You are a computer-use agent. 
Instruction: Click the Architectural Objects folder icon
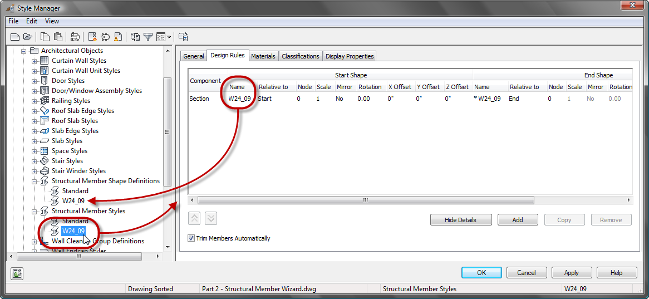coord(35,51)
